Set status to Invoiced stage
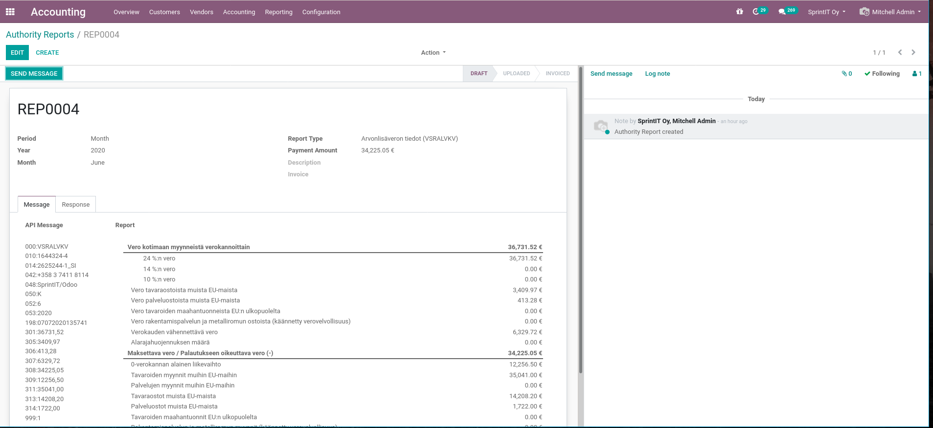 (x=557, y=74)
